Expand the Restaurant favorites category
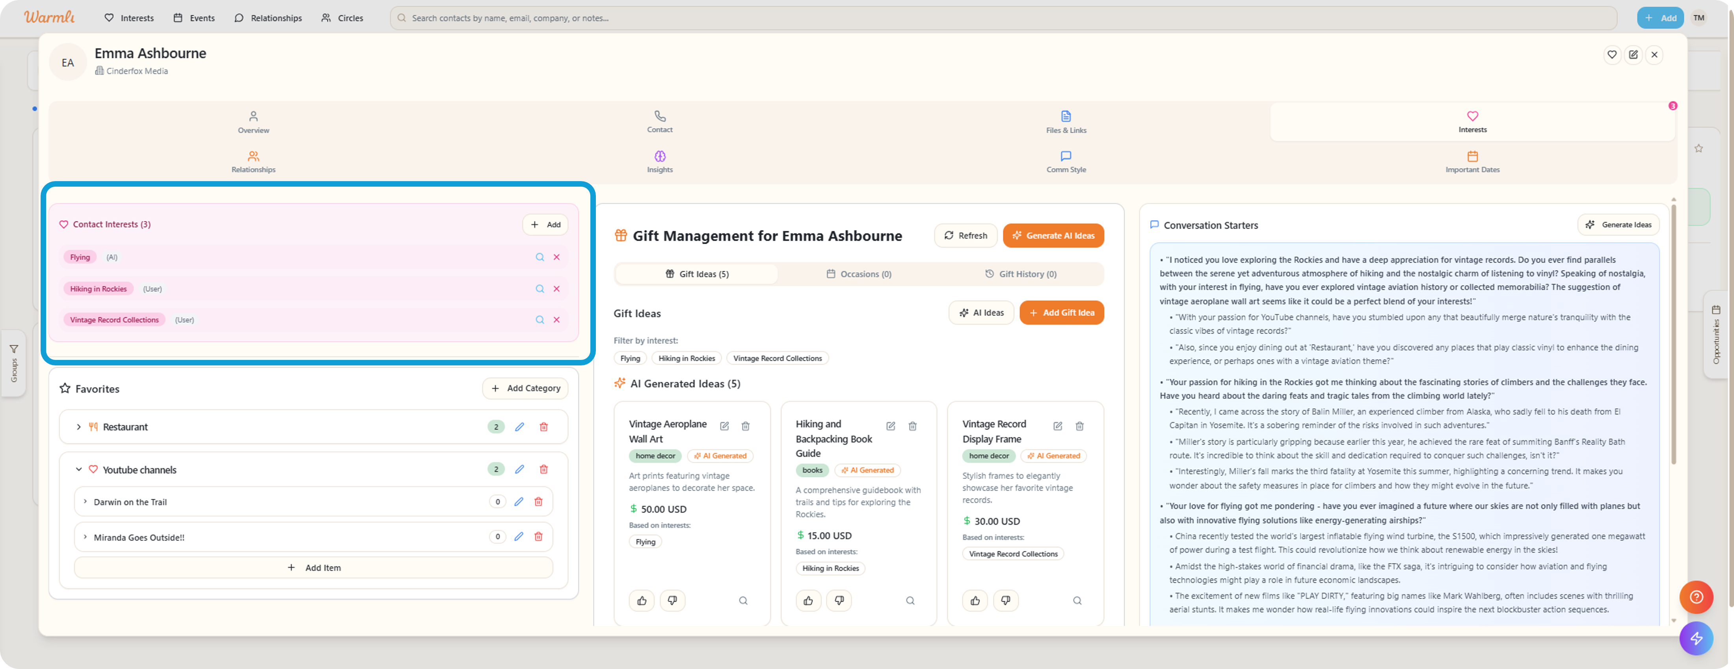Image resolution: width=1734 pixels, height=669 pixels. (x=79, y=427)
